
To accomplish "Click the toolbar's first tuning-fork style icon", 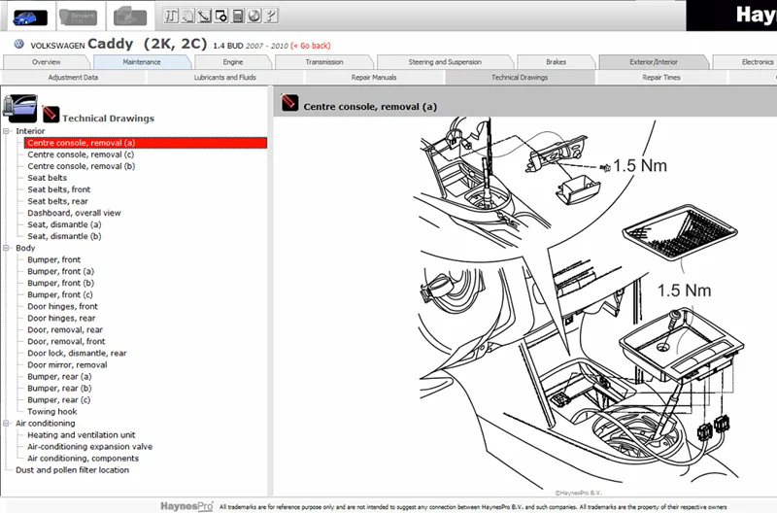I will pyautogui.click(x=171, y=16).
